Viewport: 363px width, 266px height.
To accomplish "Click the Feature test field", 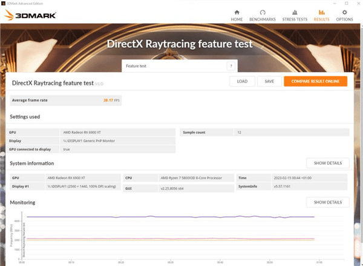I will pos(180,66).
